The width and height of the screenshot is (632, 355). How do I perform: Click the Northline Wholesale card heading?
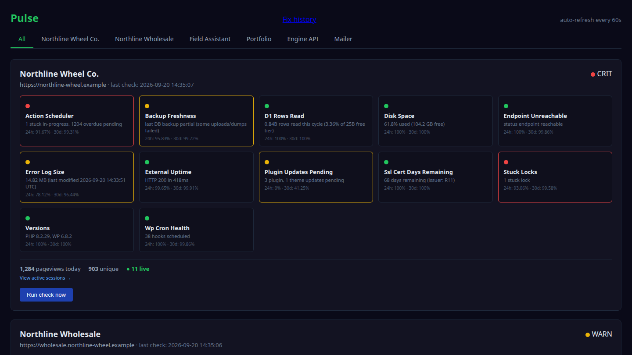pos(60,334)
